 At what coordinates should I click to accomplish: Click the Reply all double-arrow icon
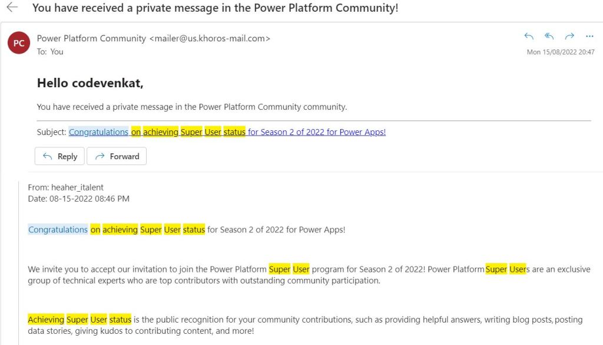549,37
